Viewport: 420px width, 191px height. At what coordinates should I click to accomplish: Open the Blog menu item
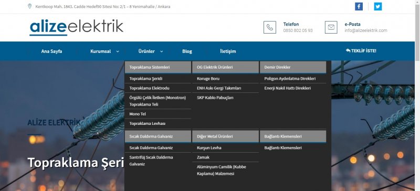pos(187,51)
